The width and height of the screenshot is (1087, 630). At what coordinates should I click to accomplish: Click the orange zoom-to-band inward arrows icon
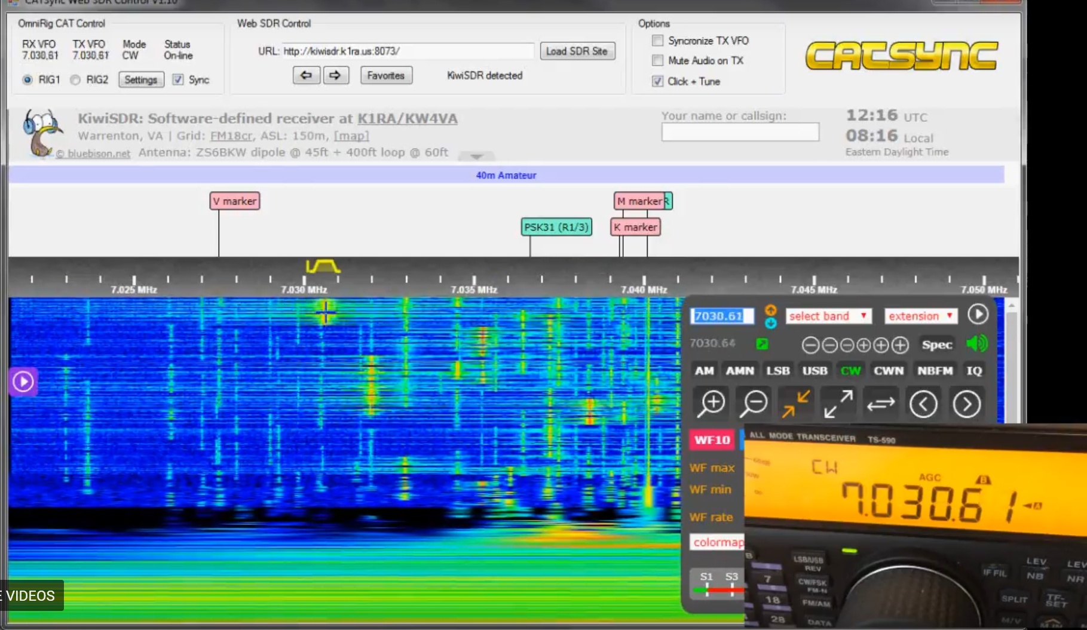tap(796, 404)
